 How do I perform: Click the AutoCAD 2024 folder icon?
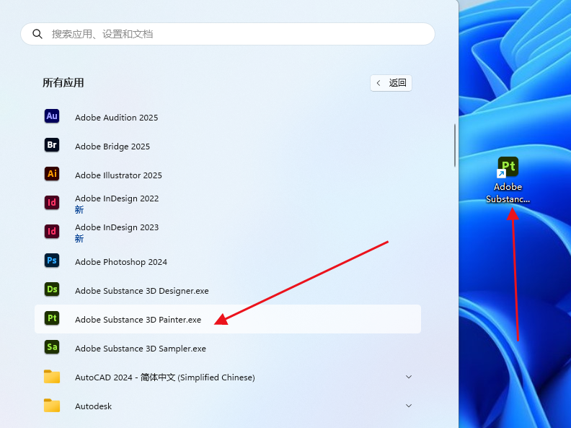pos(52,377)
